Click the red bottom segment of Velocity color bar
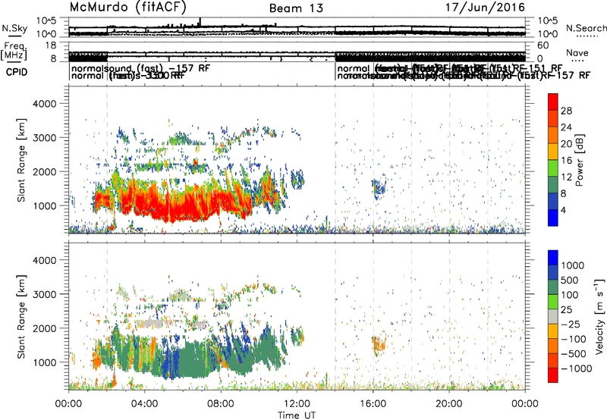 [553, 375]
